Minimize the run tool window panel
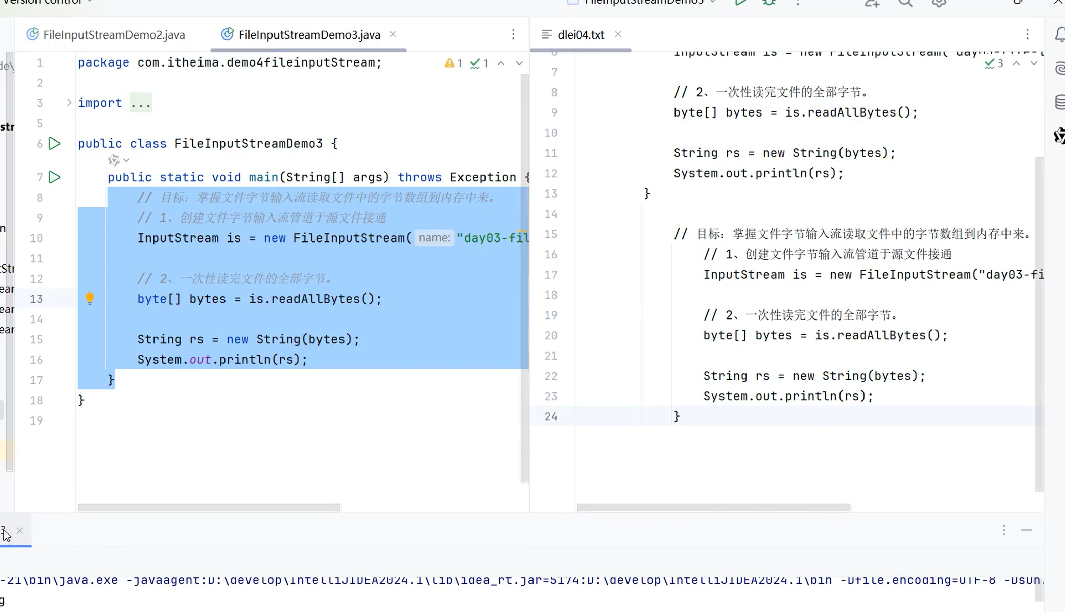Screen dimensions: 1065x612 1026,530
